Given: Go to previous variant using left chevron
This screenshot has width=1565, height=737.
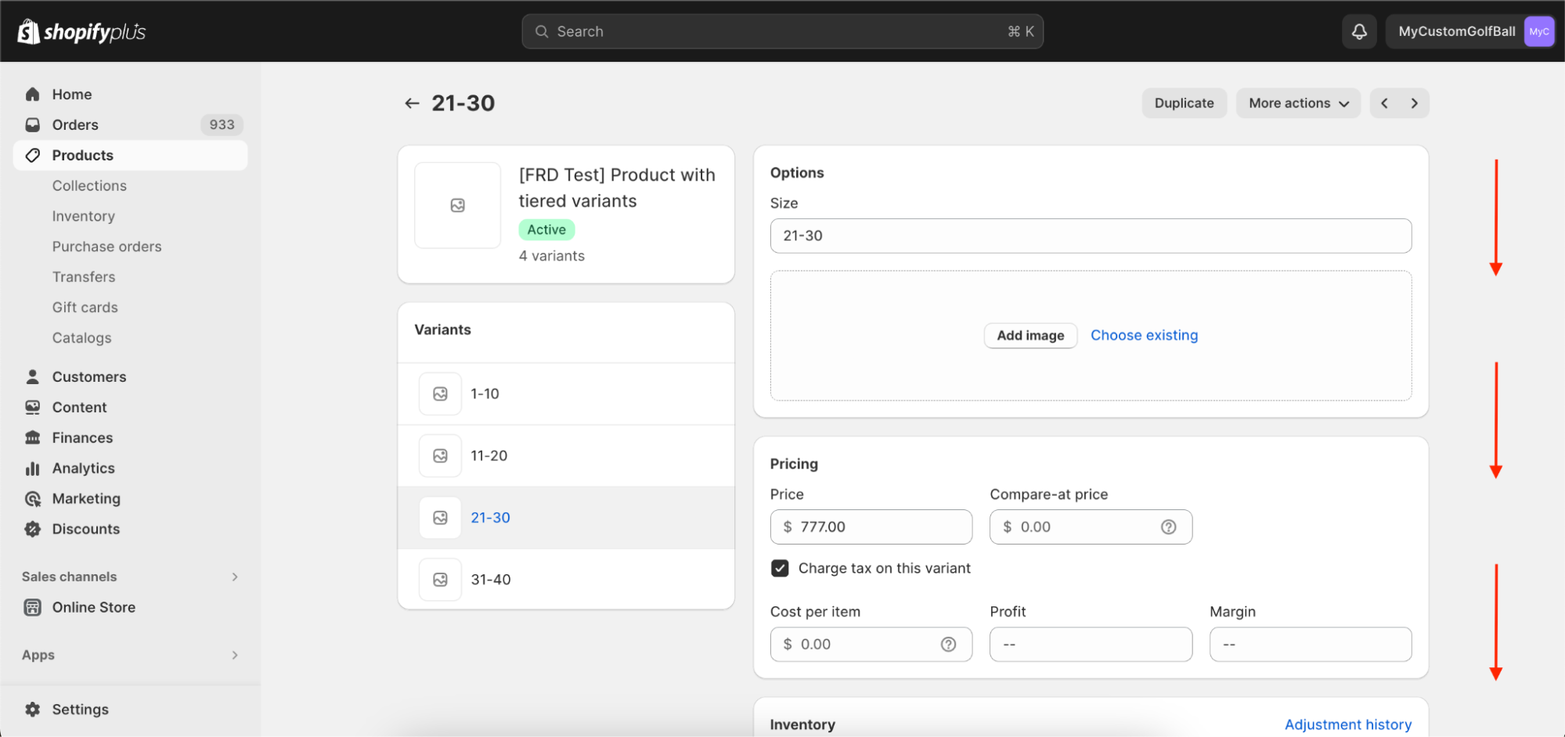Looking at the screenshot, I should tap(1384, 103).
